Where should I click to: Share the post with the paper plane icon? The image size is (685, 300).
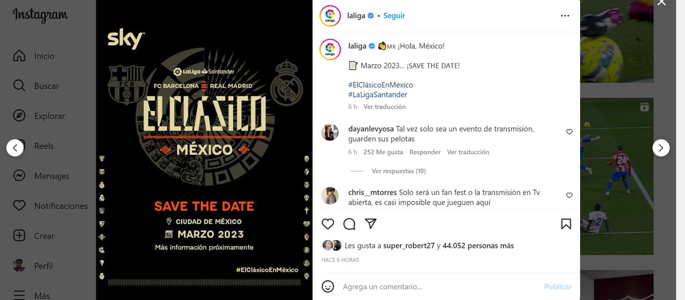click(371, 224)
